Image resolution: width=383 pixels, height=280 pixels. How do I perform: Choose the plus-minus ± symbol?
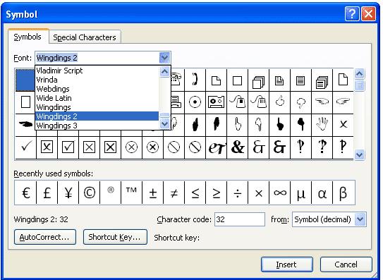coord(152,193)
